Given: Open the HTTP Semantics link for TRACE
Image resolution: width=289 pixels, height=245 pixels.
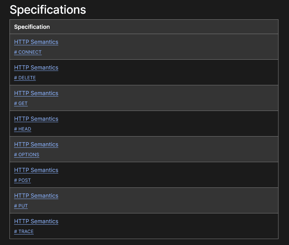Looking at the screenshot, I should pos(36,221).
